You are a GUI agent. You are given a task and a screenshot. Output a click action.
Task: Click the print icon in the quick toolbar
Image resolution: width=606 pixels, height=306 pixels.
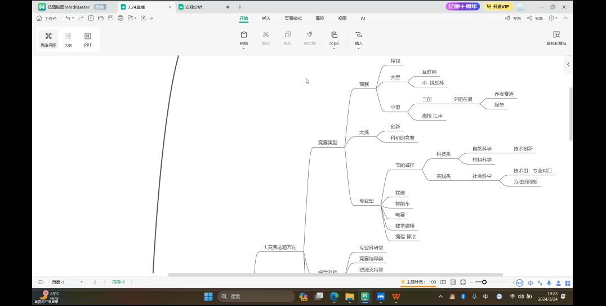point(121,18)
